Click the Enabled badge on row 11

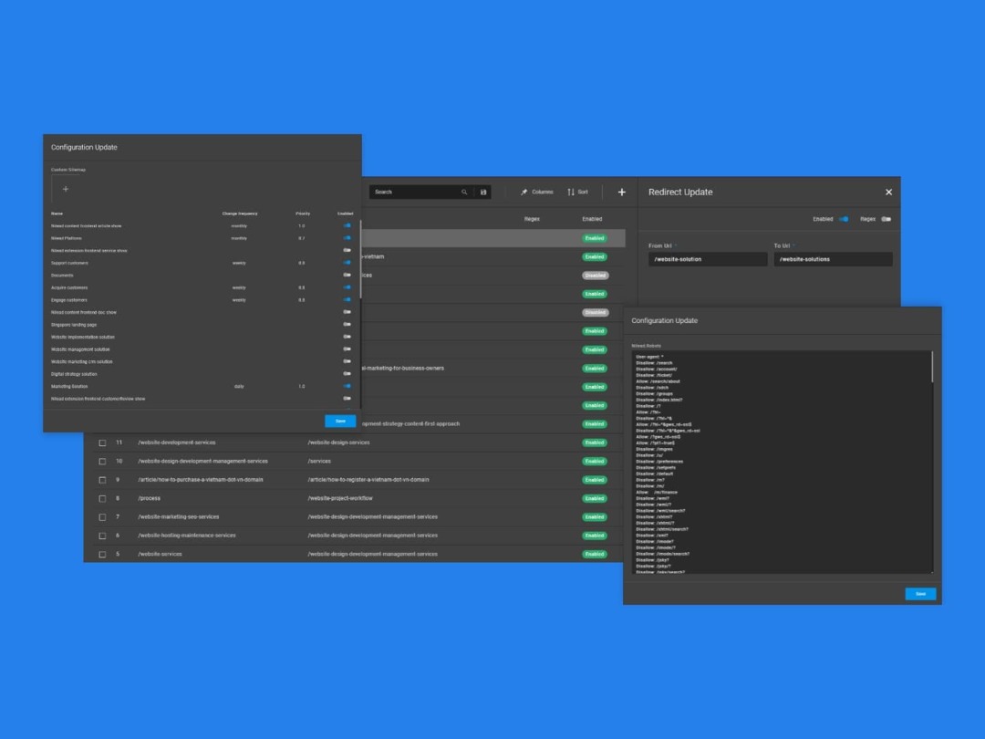click(x=595, y=442)
